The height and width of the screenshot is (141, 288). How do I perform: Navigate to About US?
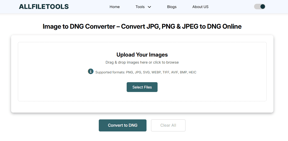200,7
